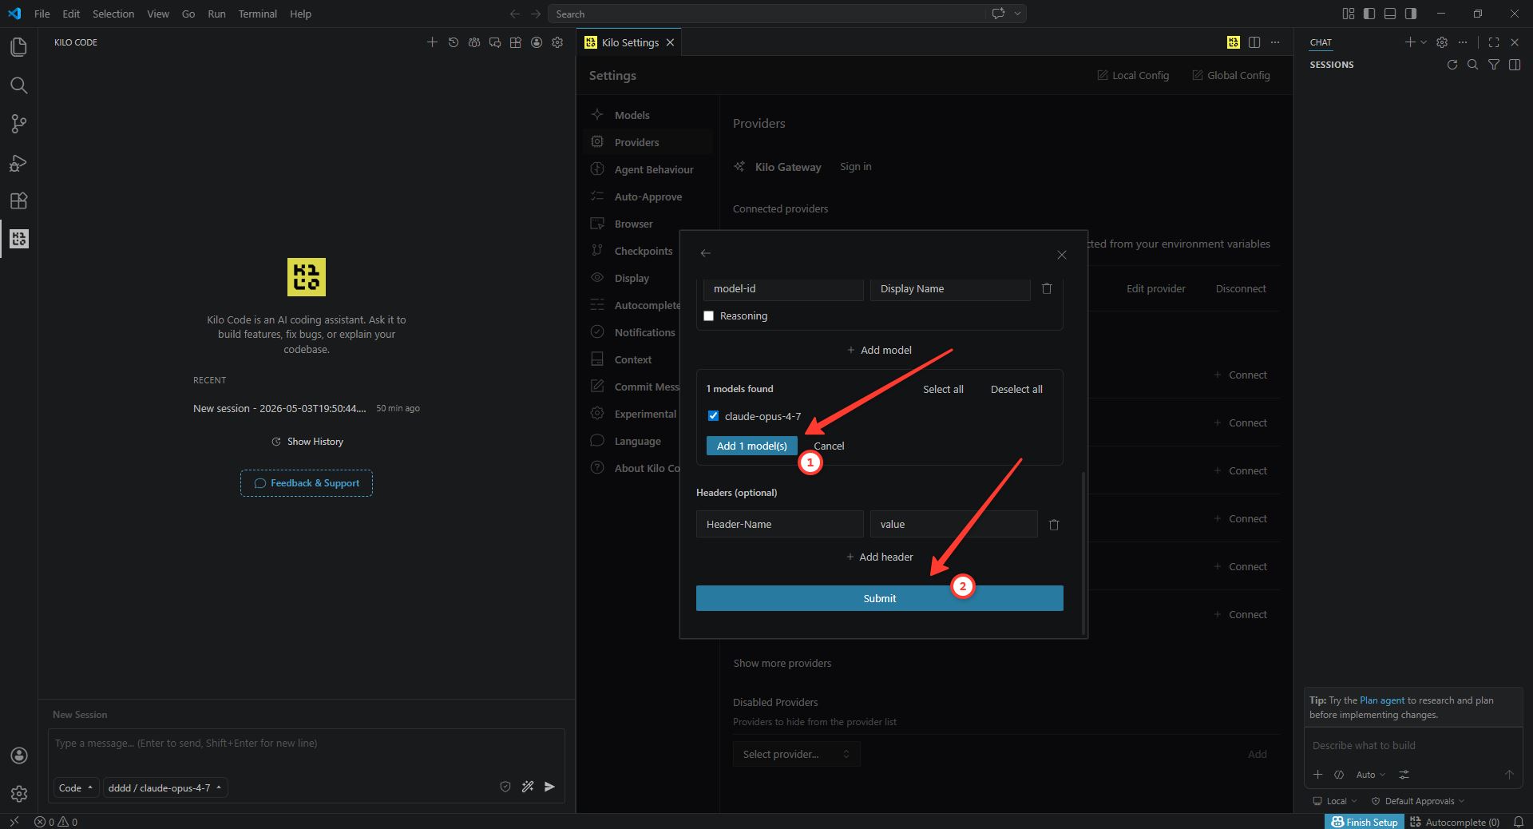Open the Explorer view in the activity bar
Image resolution: width=1533 pixels, height=829 pixels.
[18, 47]
